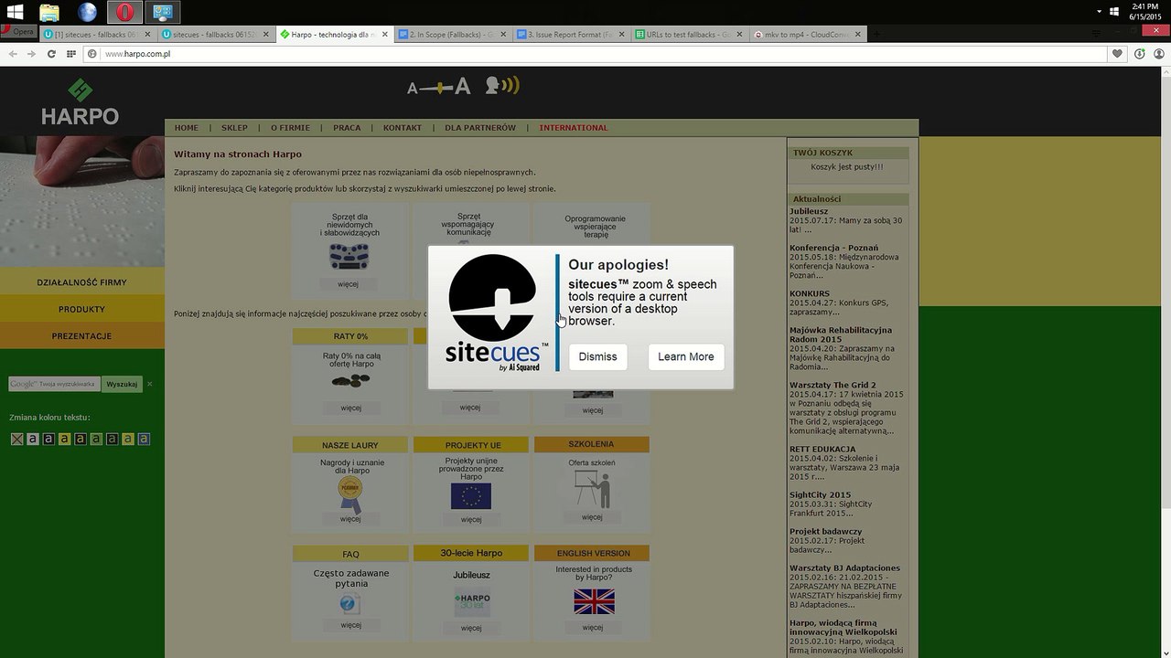Click the Harpo 30 lat logo under Jubileusz
Viewport: 1171px width, 658px height.
(x=472, y=604)
